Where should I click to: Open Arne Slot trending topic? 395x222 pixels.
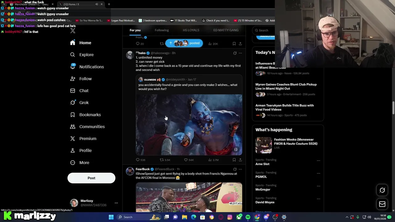pyautogui.click(x=262, y=164)
